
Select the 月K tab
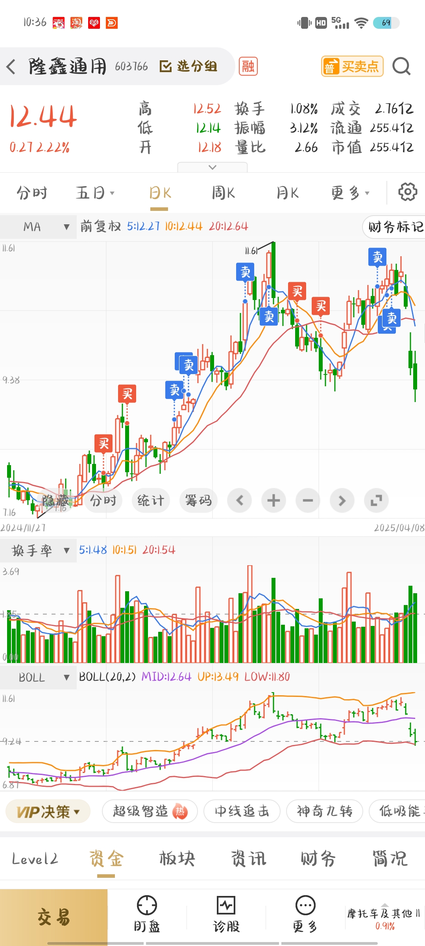pyautogui.click(x=287, y=193)
